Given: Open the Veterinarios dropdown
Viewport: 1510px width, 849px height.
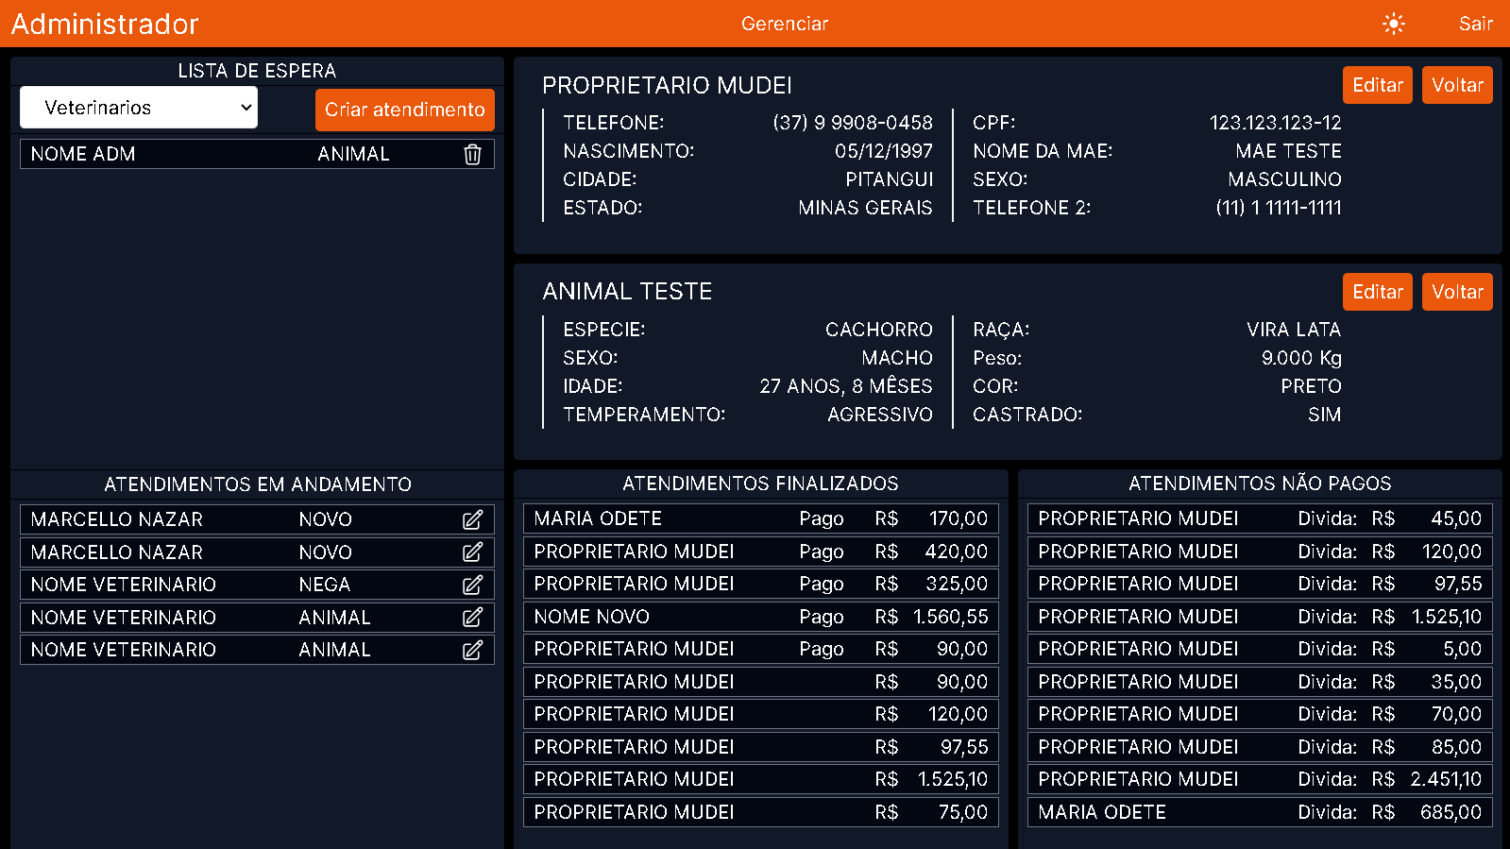Looking at the screenshot, I should pos(139,108).
